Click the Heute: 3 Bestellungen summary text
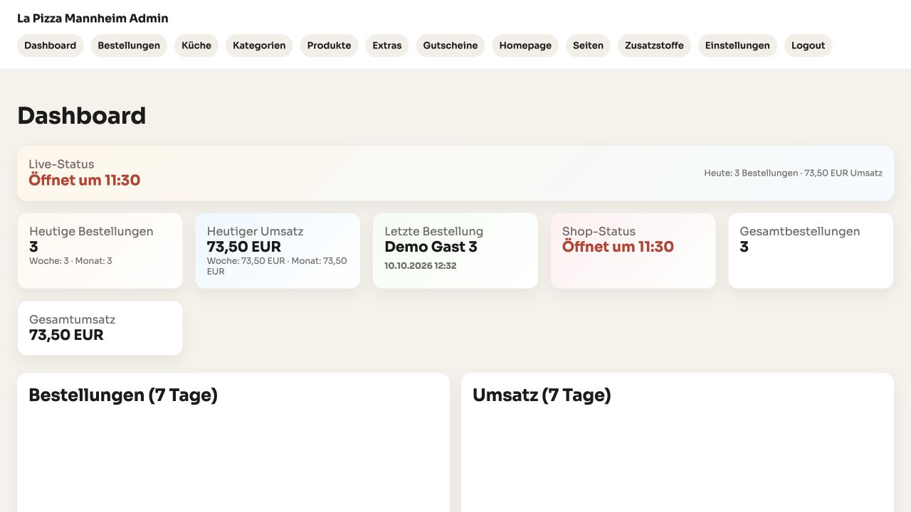Viewport: 911px width, 512px height. (793, 173)
